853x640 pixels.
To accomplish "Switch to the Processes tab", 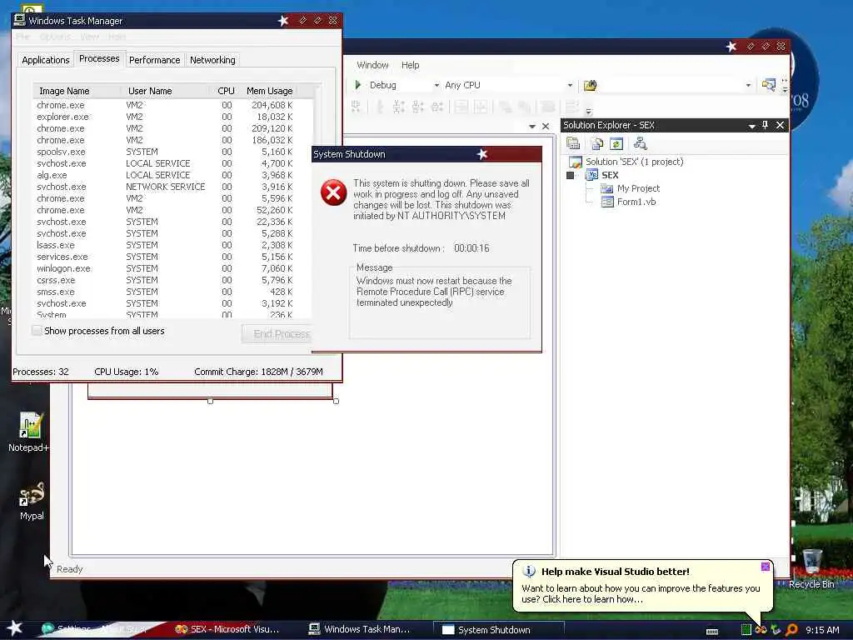I will pyautogui.click(x=99, y=58).
